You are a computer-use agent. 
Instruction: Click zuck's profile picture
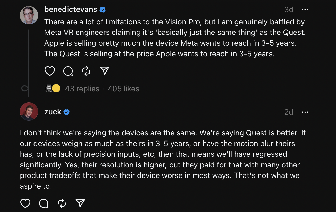(29, 112)
